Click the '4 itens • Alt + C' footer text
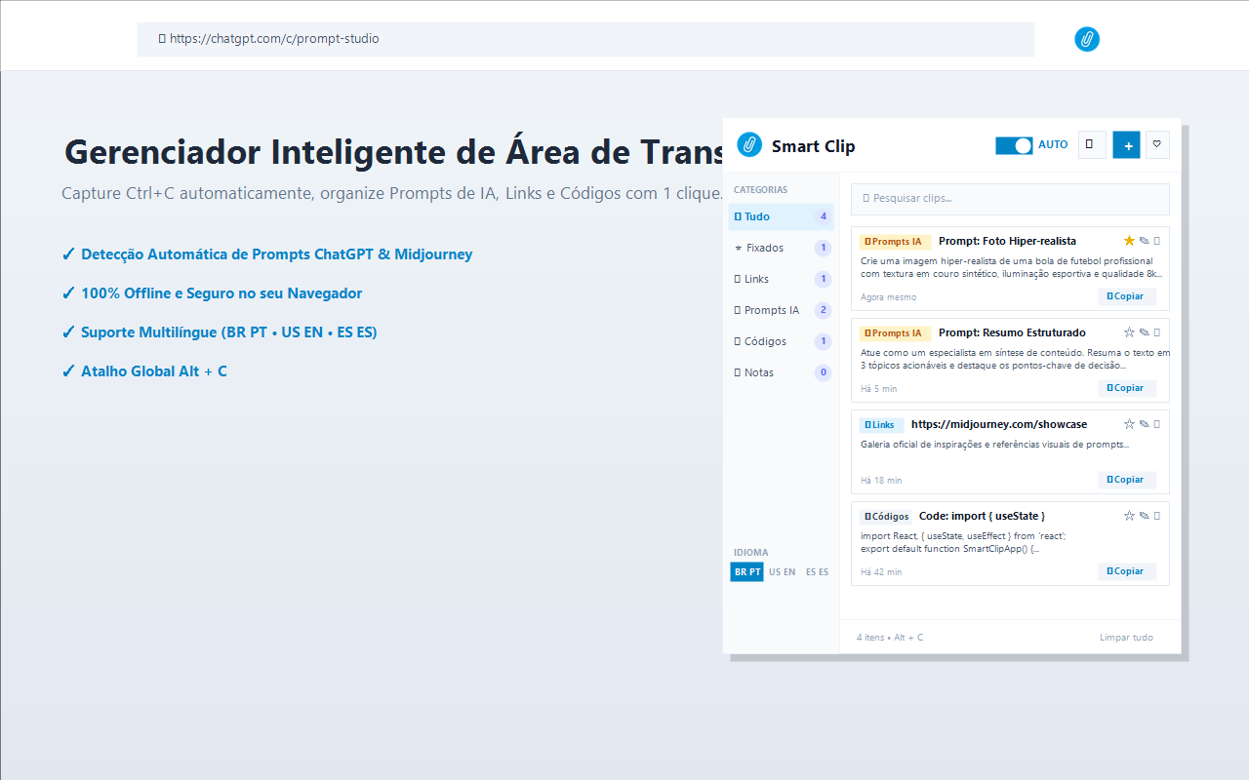The width and height of the screenshot is (1249, 780). (x=890, y=638)
